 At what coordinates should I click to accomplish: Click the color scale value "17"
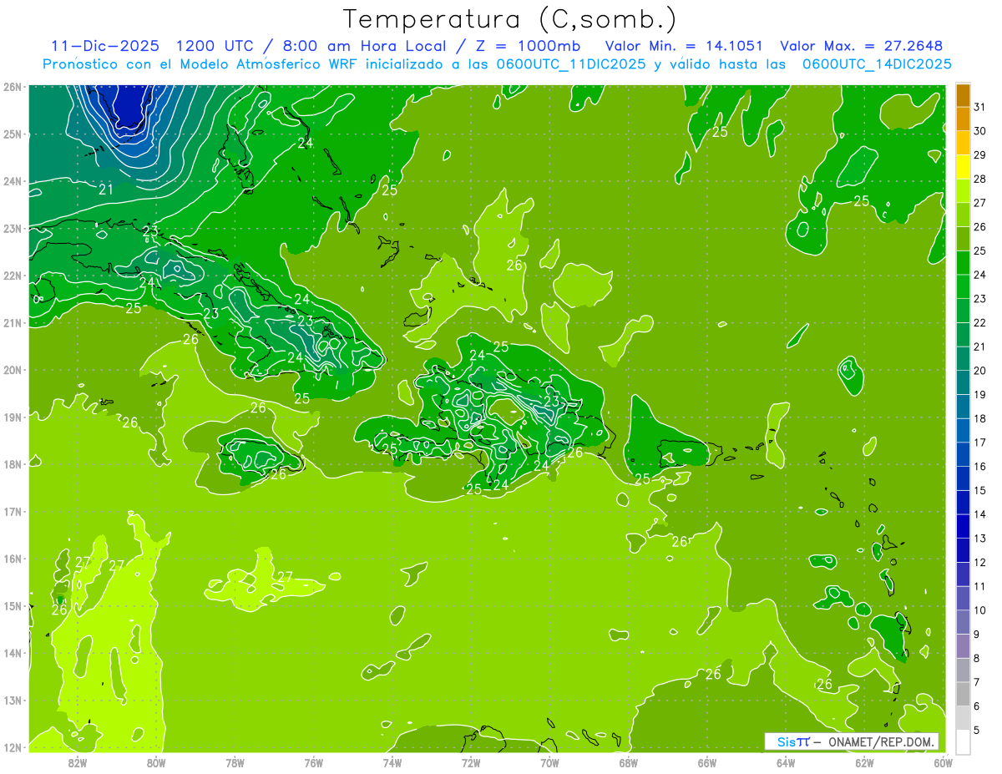(x=979, y=443)
